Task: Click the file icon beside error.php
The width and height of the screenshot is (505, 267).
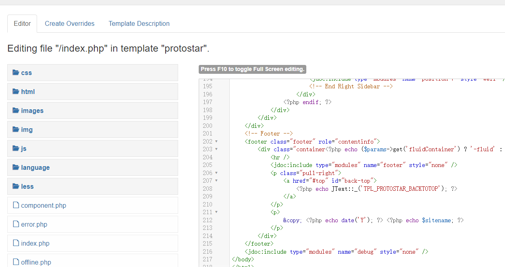Action: [16, 224]
